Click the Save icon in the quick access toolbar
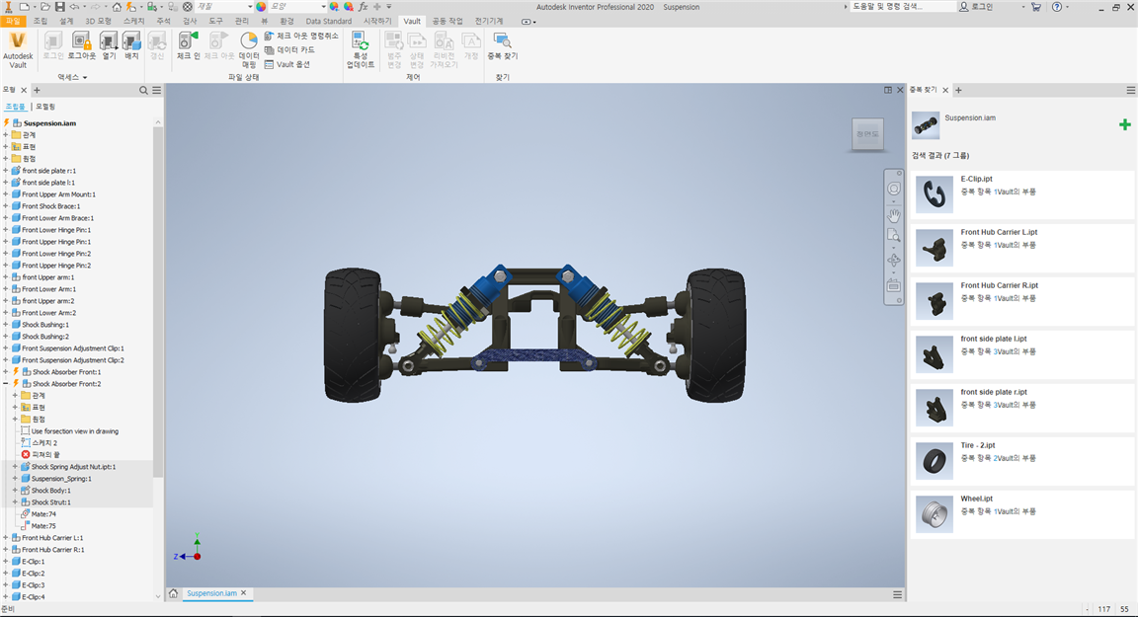 pyautogui.click(x=59, y=7)
